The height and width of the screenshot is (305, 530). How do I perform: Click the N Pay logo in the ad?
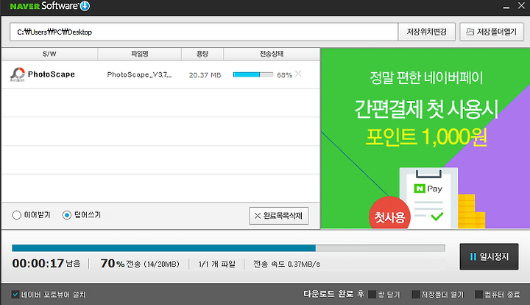coord(428,189)
